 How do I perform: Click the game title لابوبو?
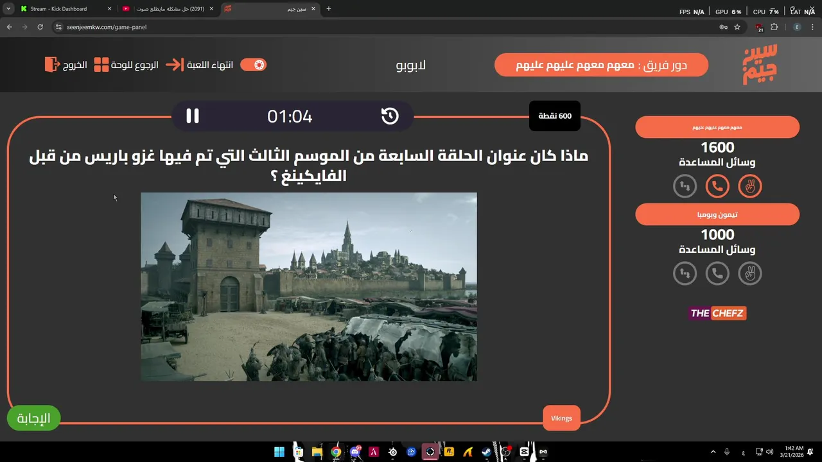click(411, 65)
